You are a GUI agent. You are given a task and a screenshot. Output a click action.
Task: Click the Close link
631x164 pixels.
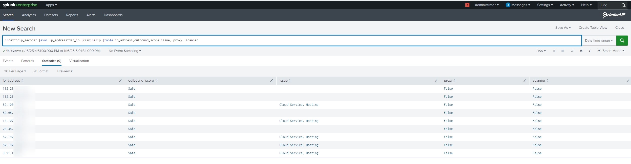tap(620, 28)
